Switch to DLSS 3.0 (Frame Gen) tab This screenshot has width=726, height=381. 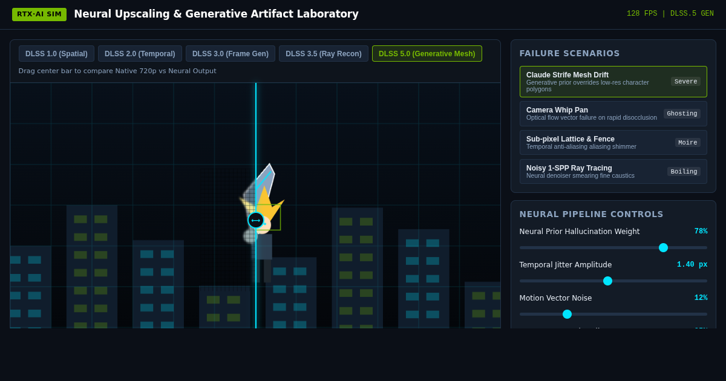(231, 54)
